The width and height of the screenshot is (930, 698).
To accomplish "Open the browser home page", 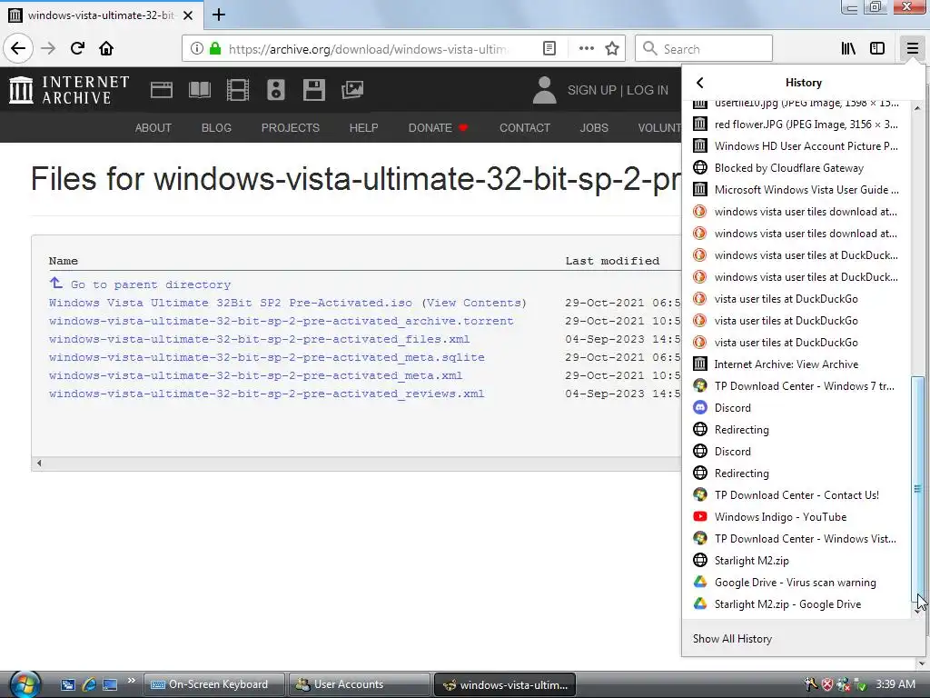I will pos(106,49).
